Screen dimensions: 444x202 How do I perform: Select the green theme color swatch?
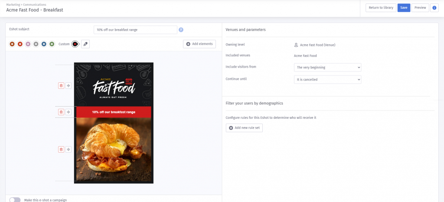[52, 44]
